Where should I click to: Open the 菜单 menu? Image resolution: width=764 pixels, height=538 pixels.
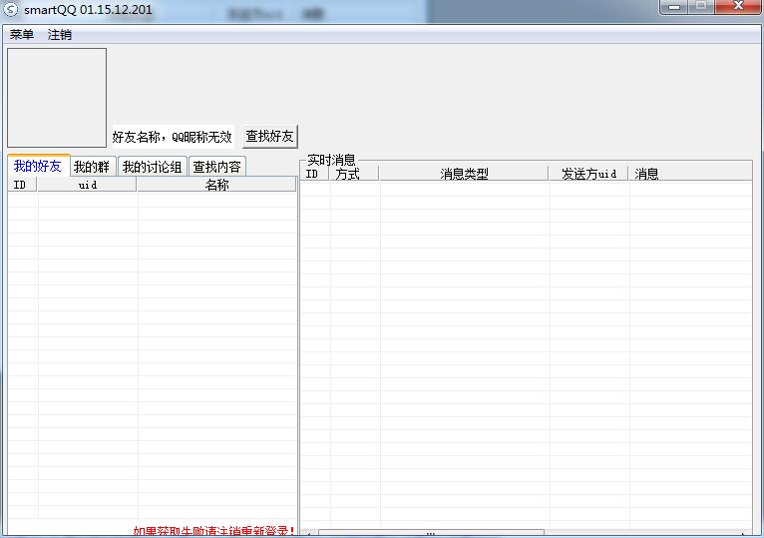pyautogui.click(x=22, y=35)
